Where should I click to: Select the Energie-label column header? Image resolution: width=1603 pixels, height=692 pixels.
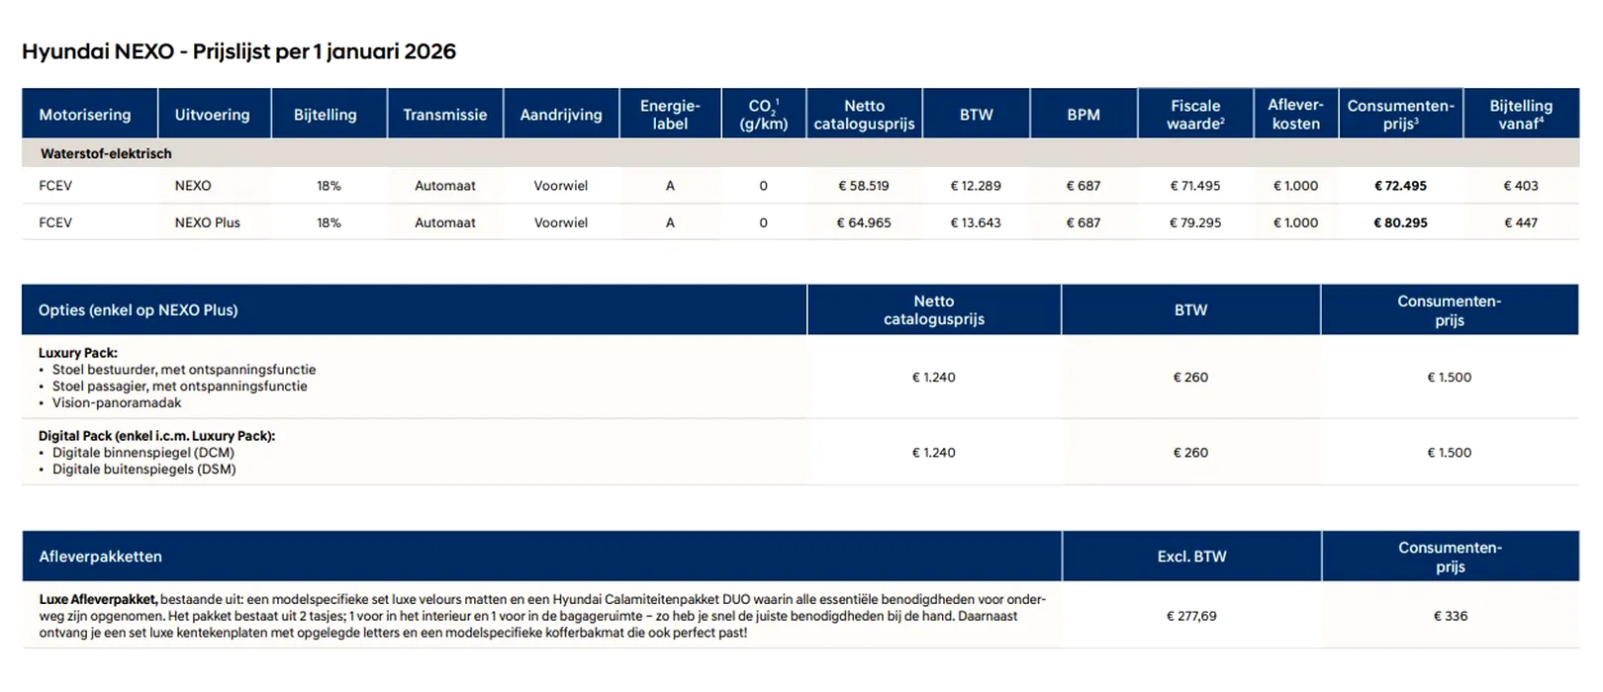(670, 115)
